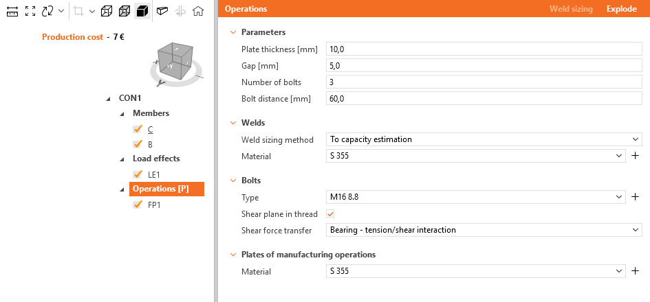Click the home view icon
This screenshot has width=650, height=302.
point(198,11)
